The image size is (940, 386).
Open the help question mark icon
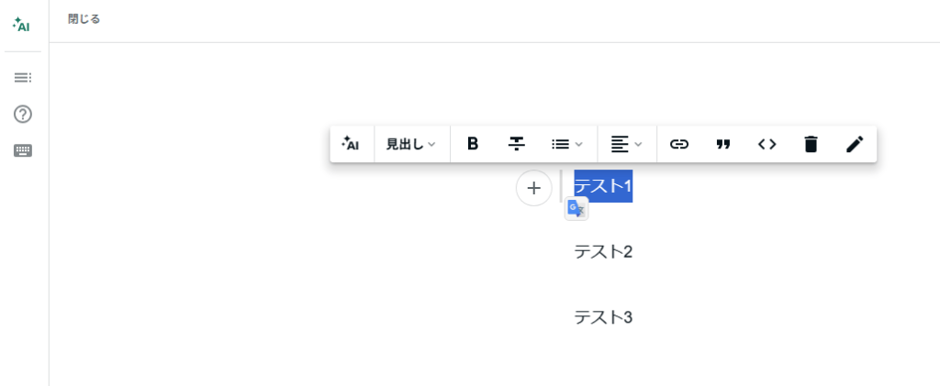(23, 115)
